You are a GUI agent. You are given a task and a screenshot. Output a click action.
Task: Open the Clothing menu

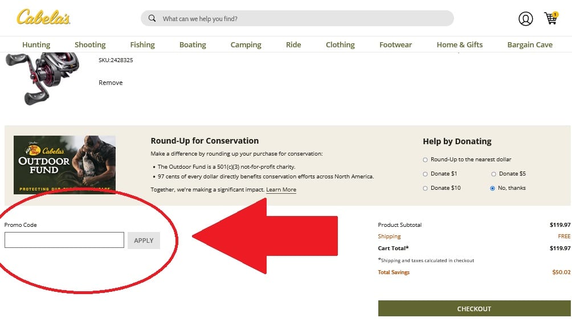340,44
